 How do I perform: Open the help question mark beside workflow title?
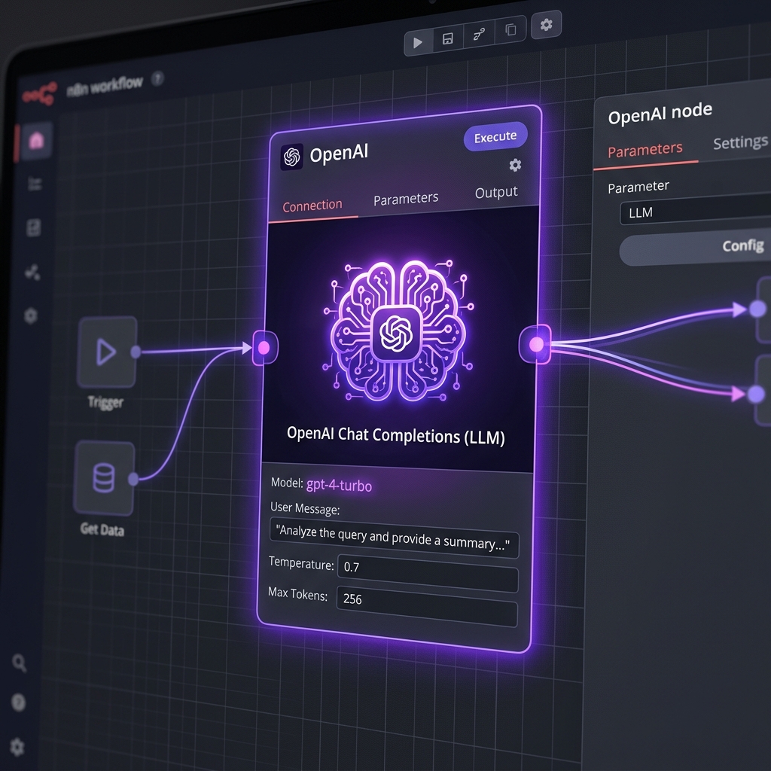157,78
